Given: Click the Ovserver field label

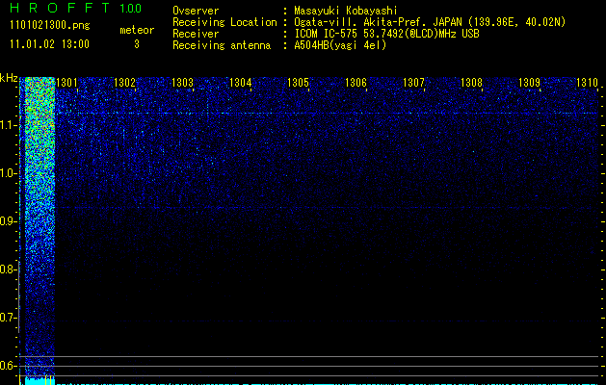Looking at the screenshot, I should [x=196, y=11].
